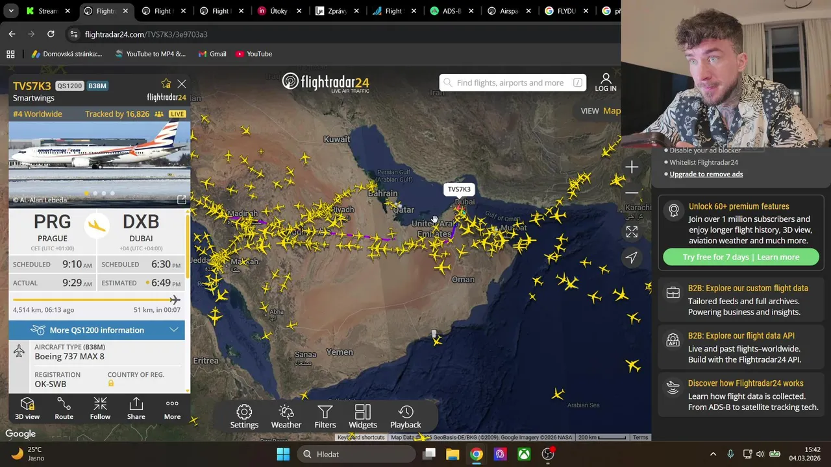Open the weather widget showing 25°C
Viewport: 831px width, 467px height.
coord(27,453)
